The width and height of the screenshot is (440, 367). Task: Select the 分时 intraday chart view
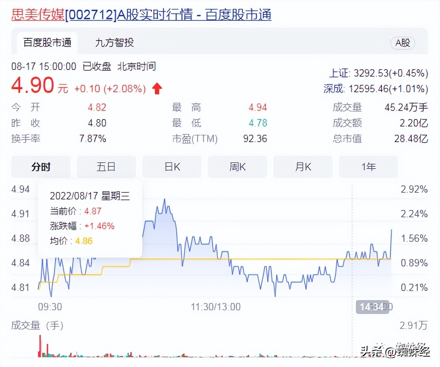tap(40, 167)
